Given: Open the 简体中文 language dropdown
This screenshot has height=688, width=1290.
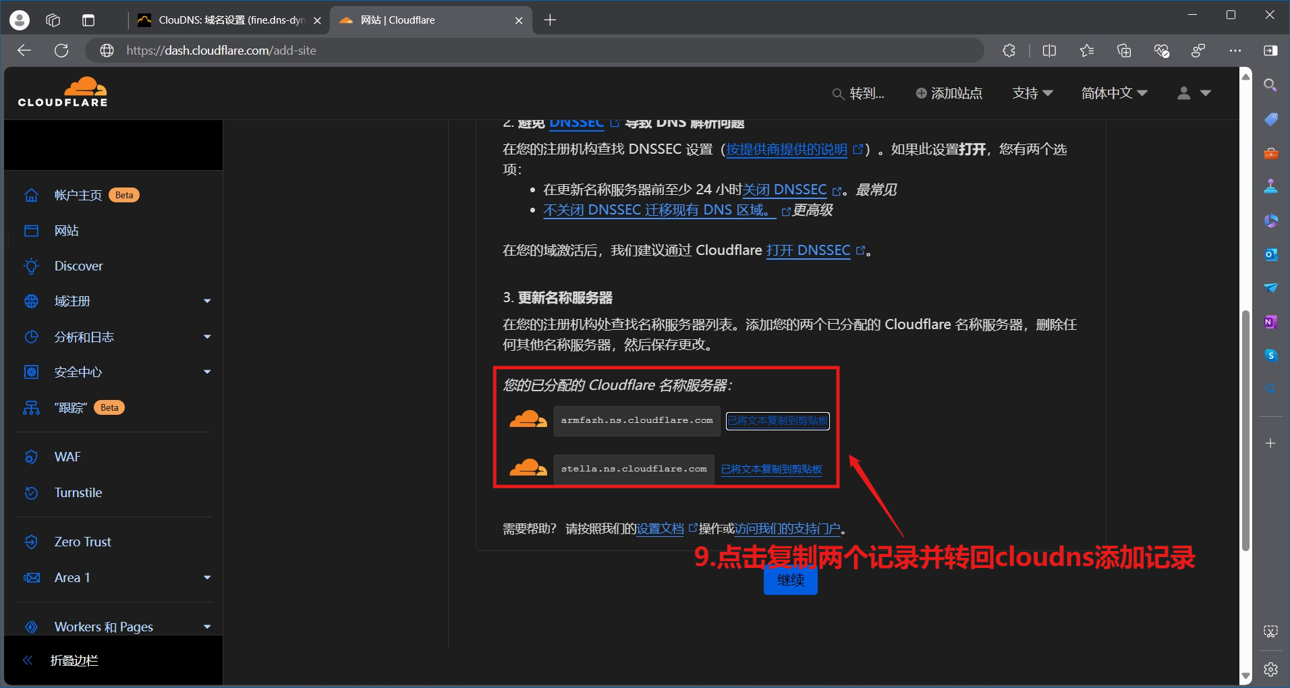Looking at the screenshot, I should point(1114,93).
